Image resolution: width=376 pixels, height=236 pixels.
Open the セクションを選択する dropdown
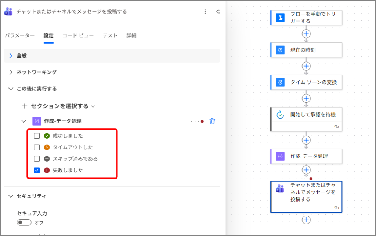[x=59, y=106]
